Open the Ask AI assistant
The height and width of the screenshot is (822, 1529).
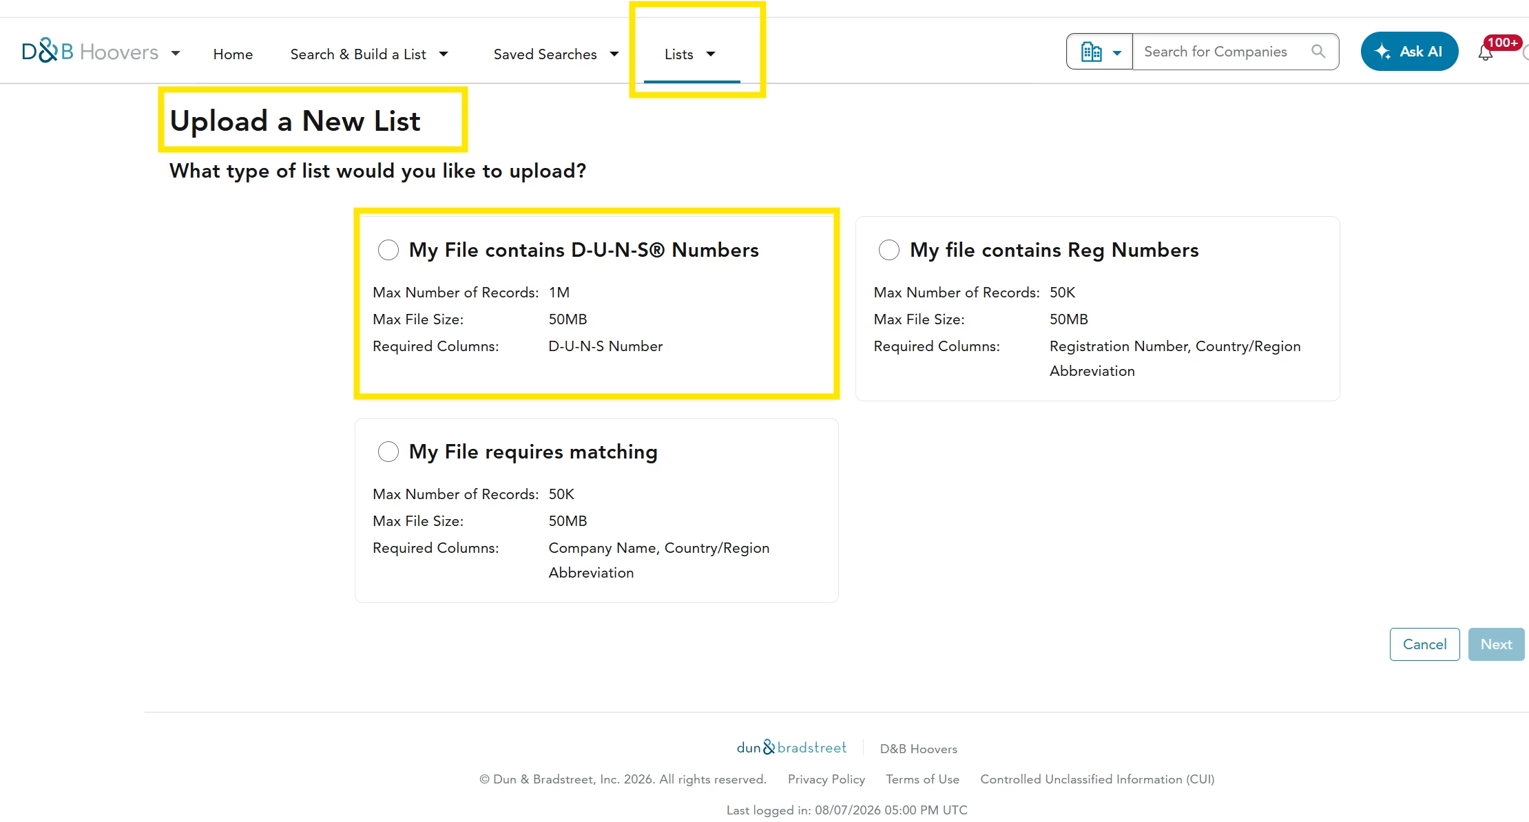[x=1409, y=52]
